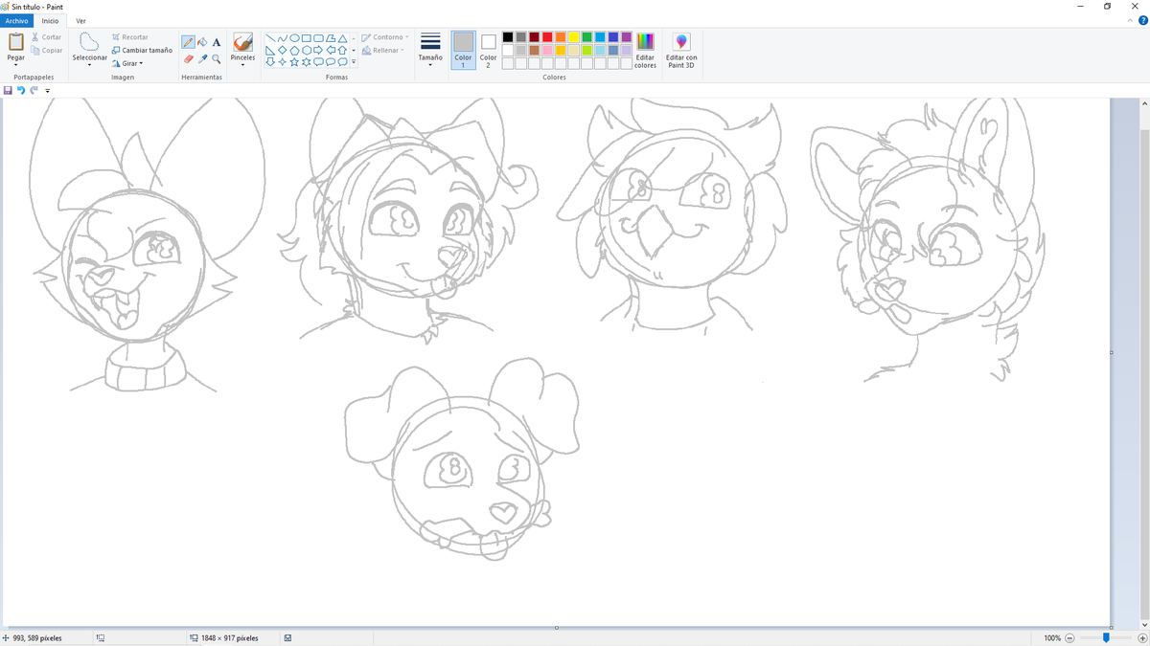Image resolution: width=1150 pixels, height=646 pixels.
Task: Select Color 1 box
Action: [x=463, y=50]
